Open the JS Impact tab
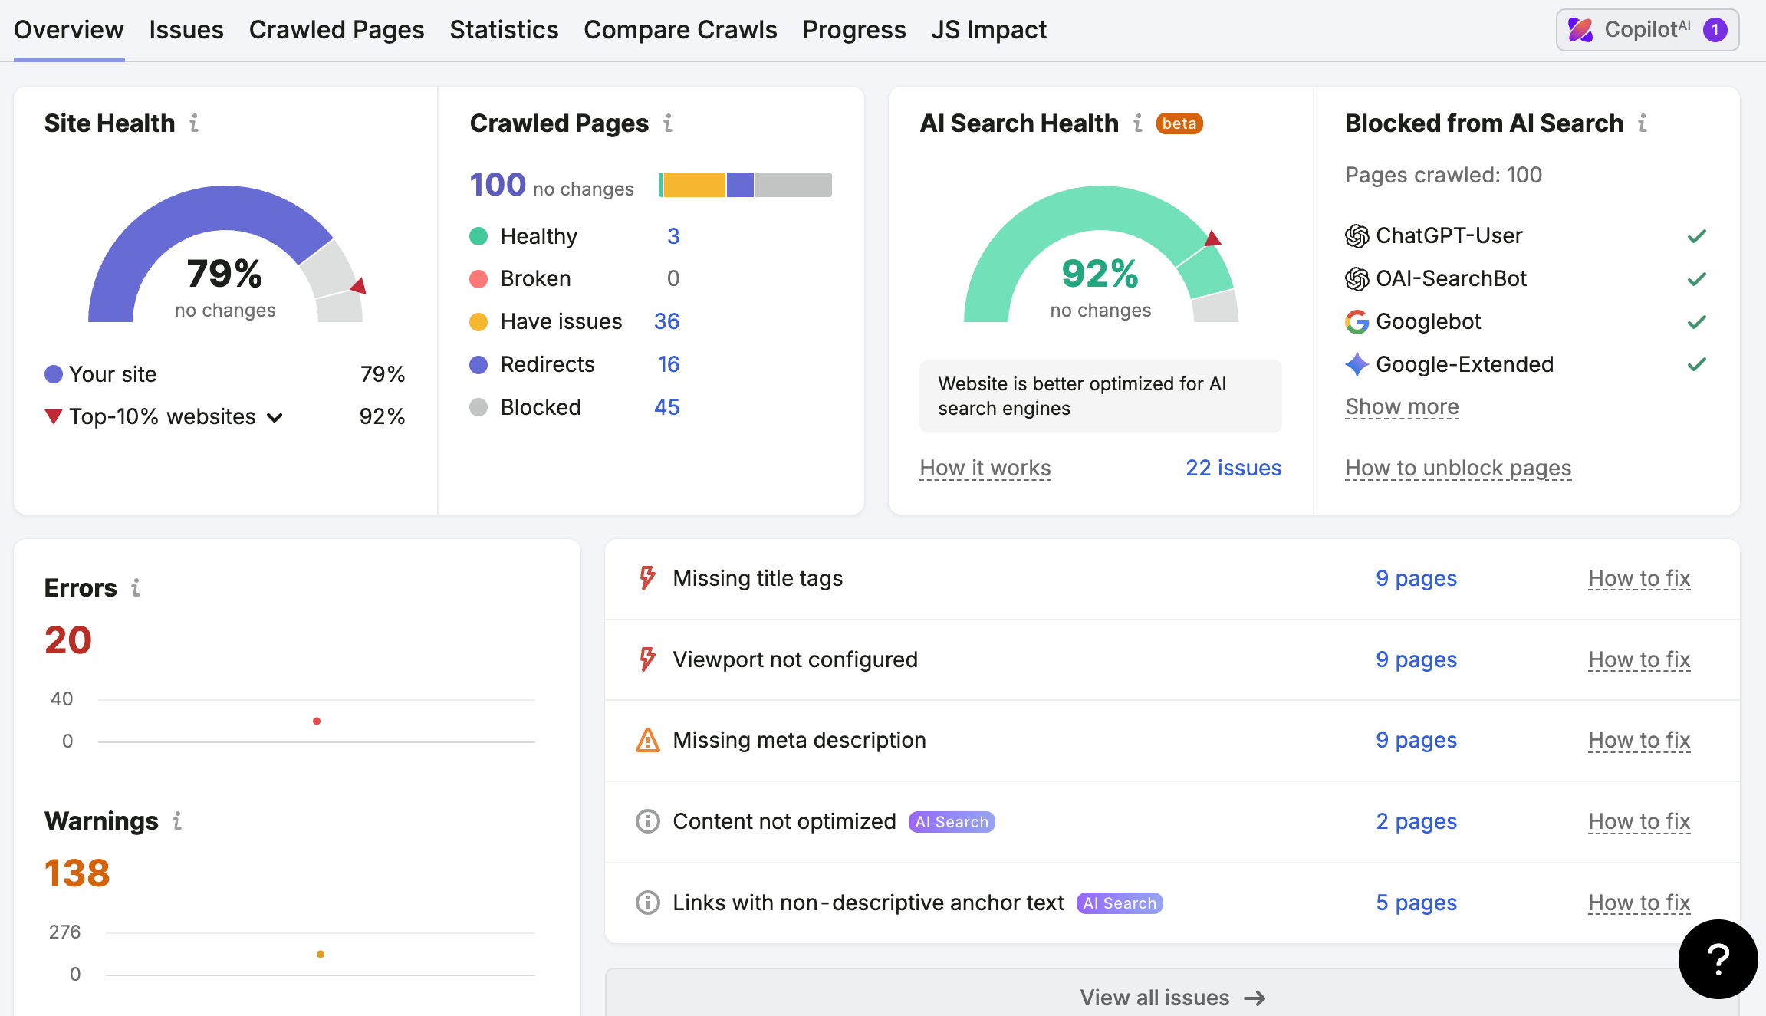The width and height of the screenshot is (1766, 1016). (x=988, y=30)
